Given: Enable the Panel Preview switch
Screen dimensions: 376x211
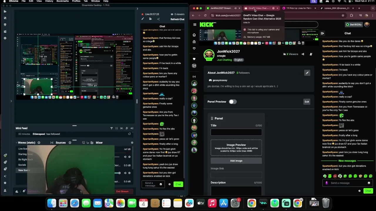Looking at the screenshot, I should pyautogui.click(x=233, y=102).
